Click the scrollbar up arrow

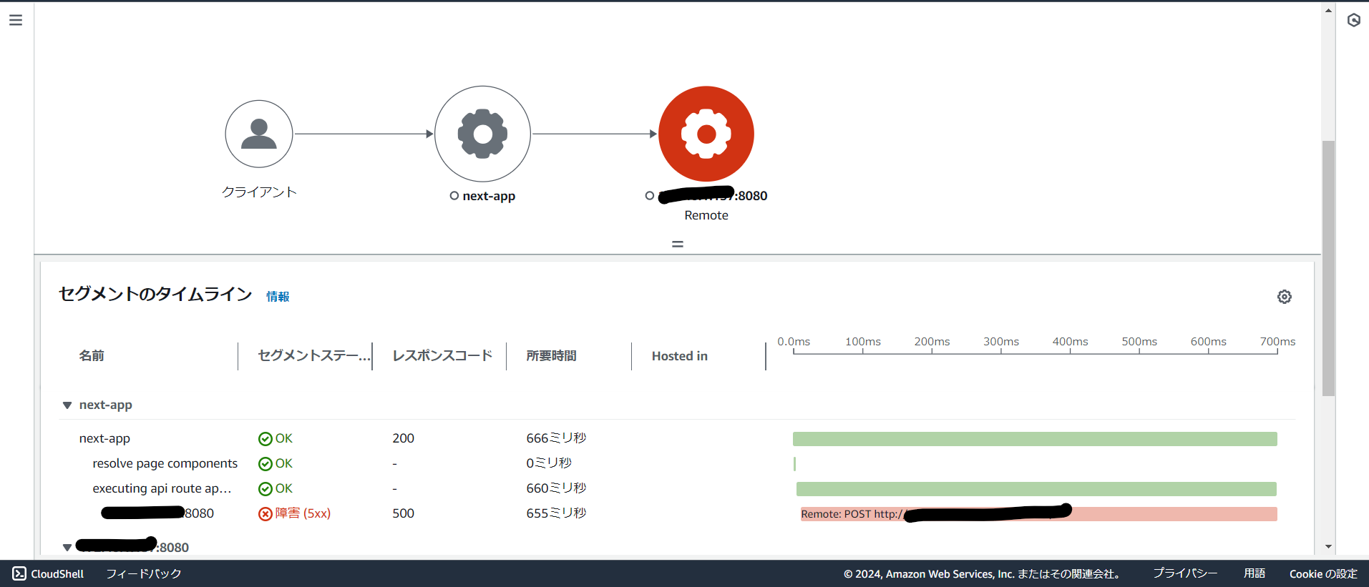pyautogui.click(x=1328, y=11)
